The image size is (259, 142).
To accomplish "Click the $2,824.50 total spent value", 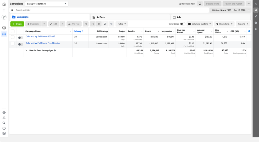I will [208, 51].
